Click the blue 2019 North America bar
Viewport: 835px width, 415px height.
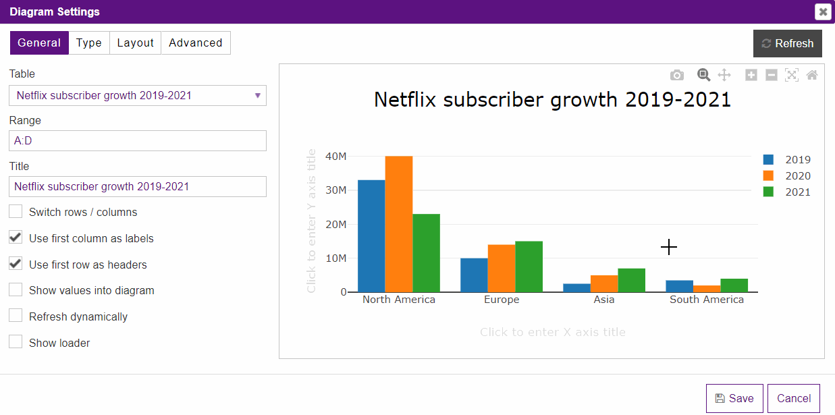(371, 236)
